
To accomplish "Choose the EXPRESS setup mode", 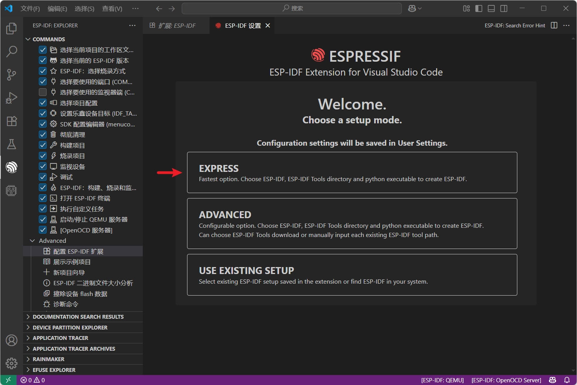I will [x=352, y=173].
